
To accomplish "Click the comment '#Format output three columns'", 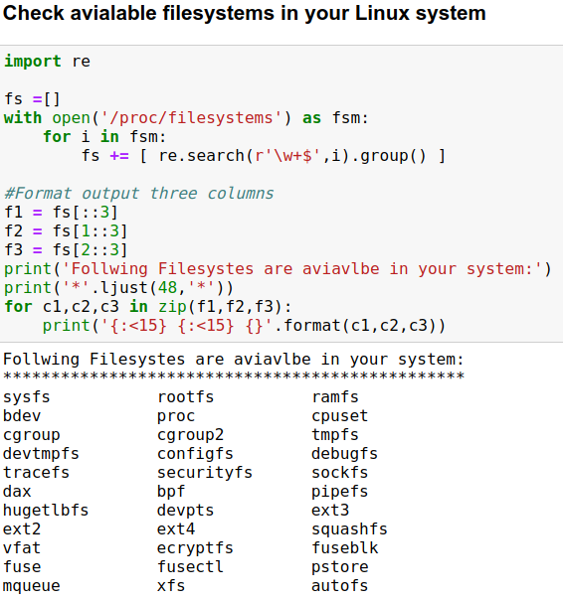I will tap(138, 194).
